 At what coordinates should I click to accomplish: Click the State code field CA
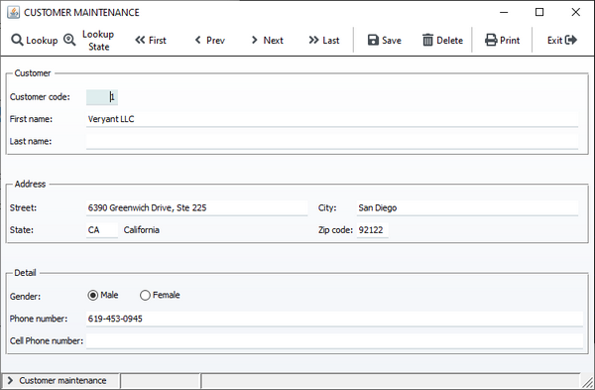(102, 230)
